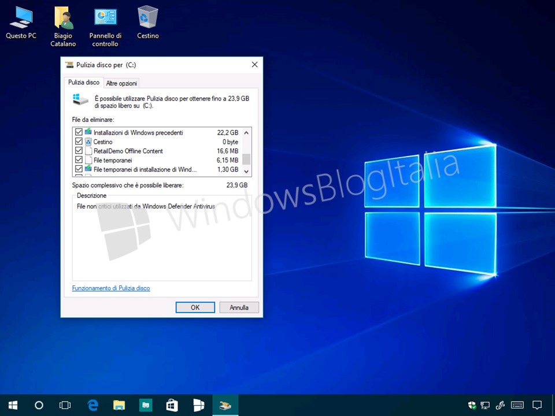Open Action Center notifications icon
The image size is (555, 416).
pyautogui.click(x=537, y=405)
